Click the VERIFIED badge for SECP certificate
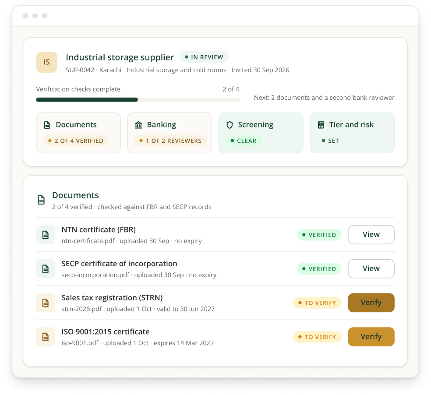 [319, 269]
